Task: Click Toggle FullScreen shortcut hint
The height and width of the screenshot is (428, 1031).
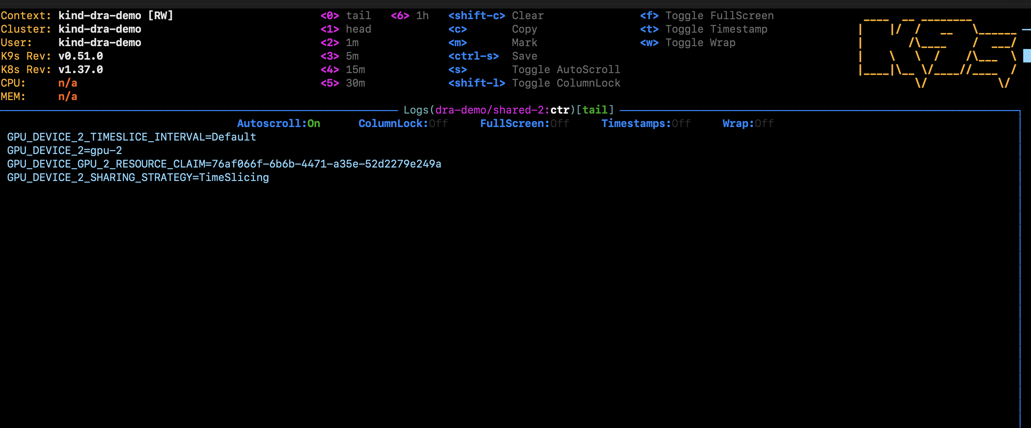Action: tap(707, 16)
